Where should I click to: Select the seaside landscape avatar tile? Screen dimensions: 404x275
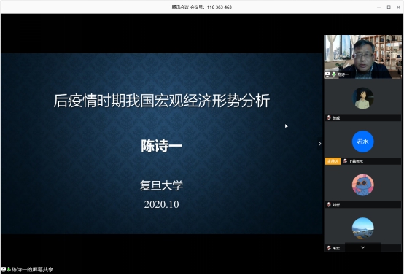362,228
